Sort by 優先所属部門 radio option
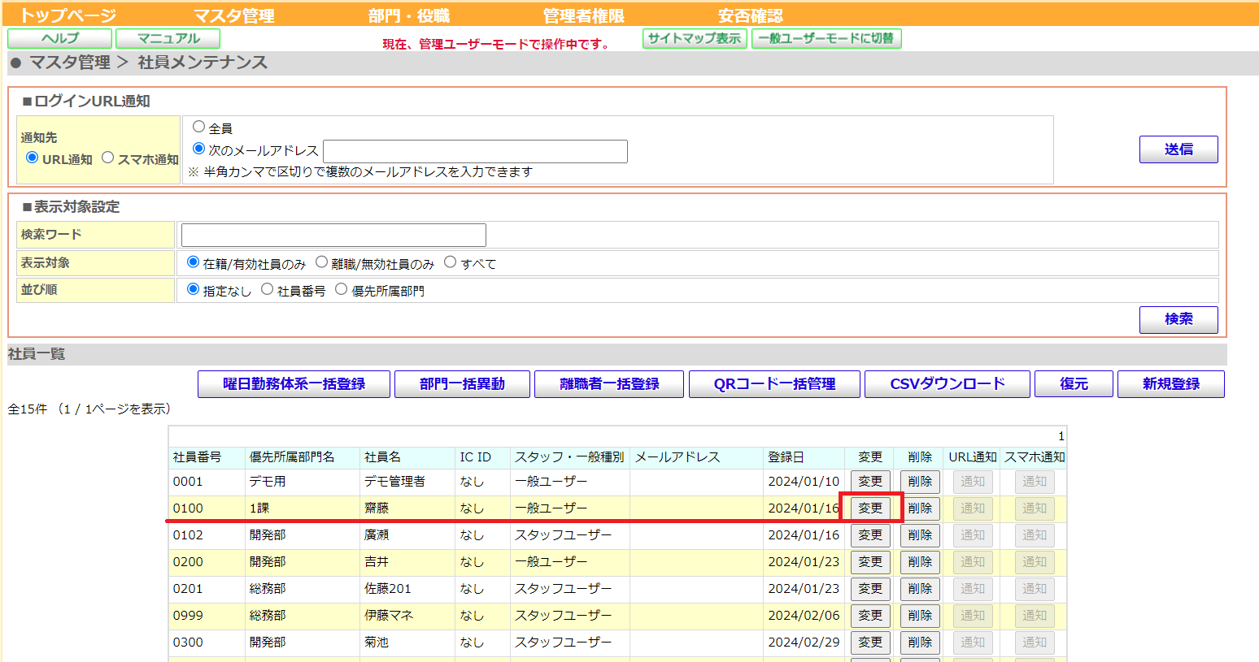This screenshot has width=1259, height=662. (341, 289)
